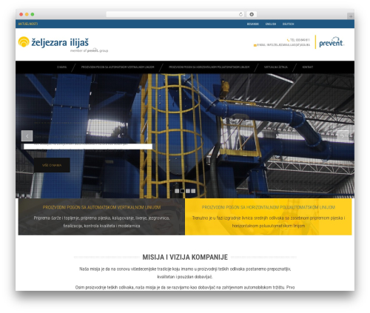Click the TEL phone number in header
Screen dimensions: 370x313
point(300,40)
